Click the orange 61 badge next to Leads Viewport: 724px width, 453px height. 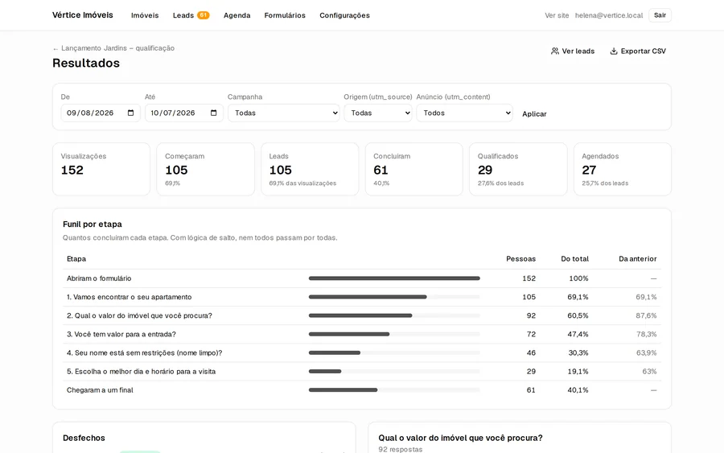tap(204, 15)
